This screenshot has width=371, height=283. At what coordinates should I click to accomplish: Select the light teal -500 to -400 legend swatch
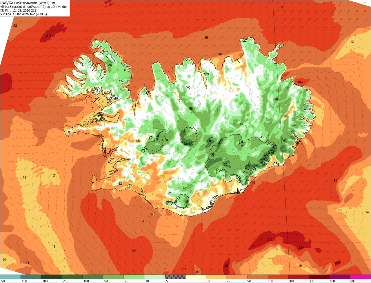10,277
